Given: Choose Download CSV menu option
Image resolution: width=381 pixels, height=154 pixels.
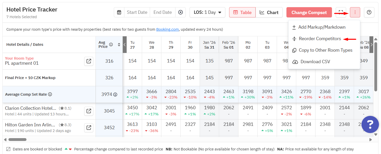Looking at the screenshot, I should pos(315,62).
